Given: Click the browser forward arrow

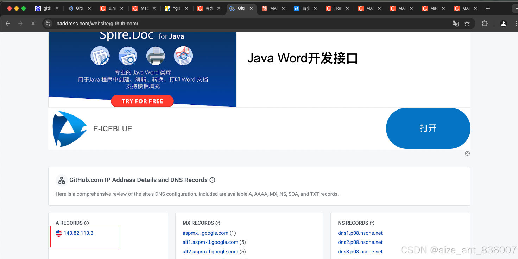Looking at the screenshot, I should (20, 24).
